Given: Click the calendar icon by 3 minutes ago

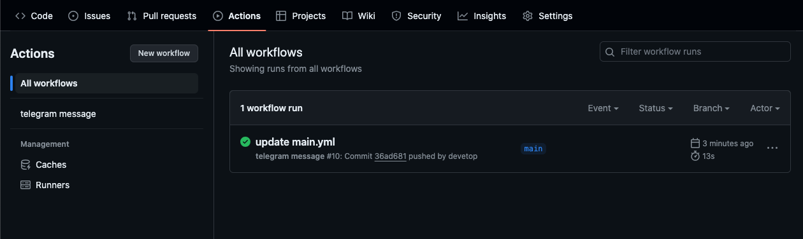Looking at the screenshot, I should [x=695, y=143].
